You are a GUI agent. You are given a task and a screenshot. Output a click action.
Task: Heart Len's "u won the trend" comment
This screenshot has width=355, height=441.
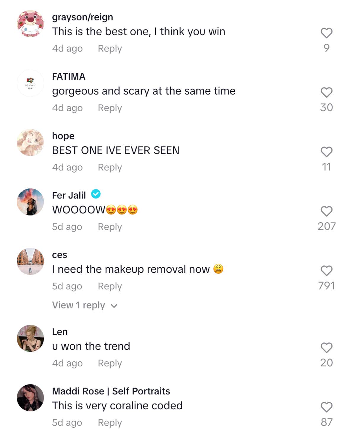[326, 348]
